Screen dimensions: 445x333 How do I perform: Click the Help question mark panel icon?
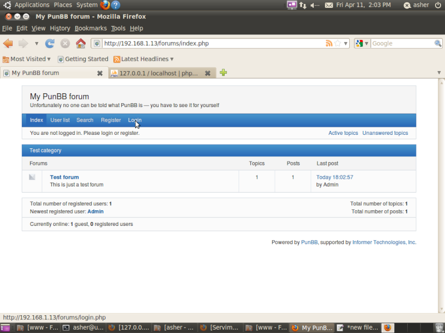(x=116, y=5)
